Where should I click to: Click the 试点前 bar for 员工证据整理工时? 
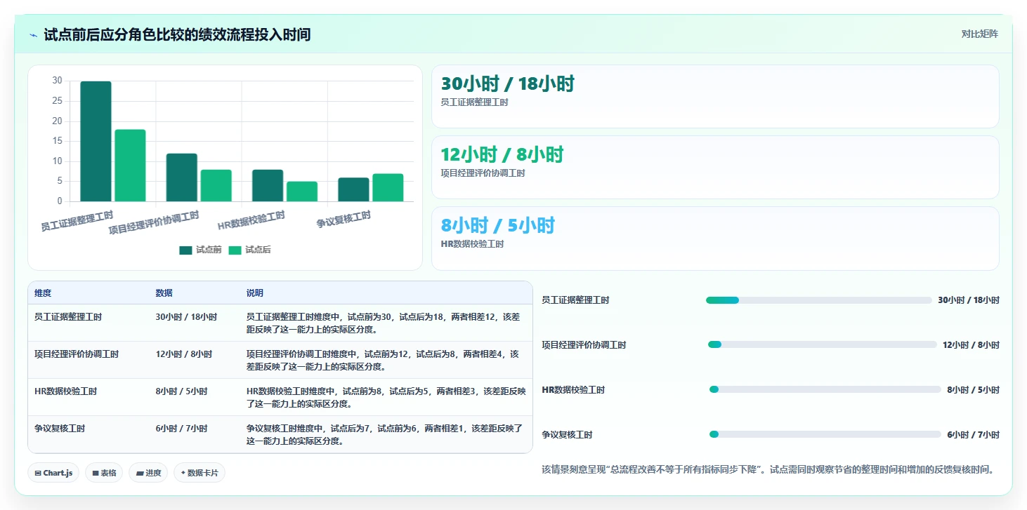click(x=96, y=142)
